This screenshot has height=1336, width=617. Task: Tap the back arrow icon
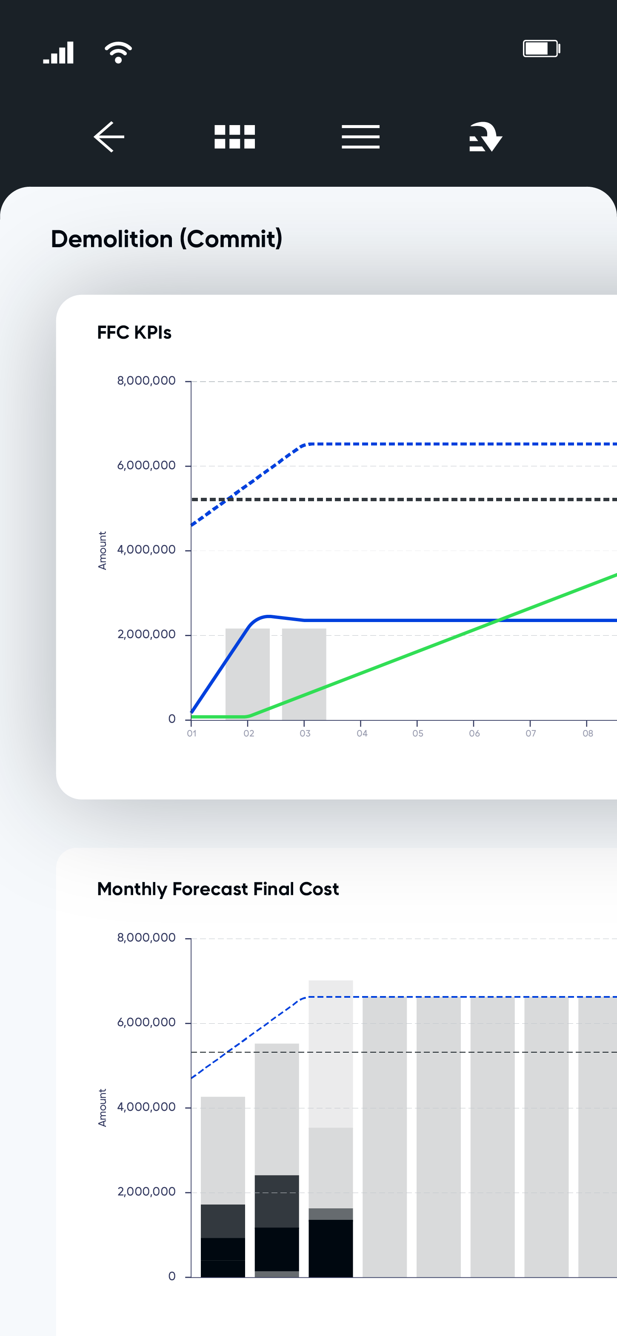(x=109, y=137)
